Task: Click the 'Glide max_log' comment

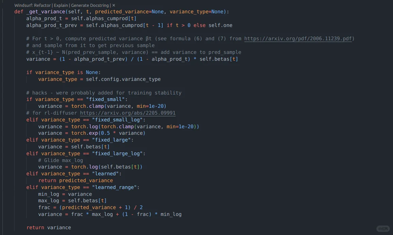Action: pos(61,160)
